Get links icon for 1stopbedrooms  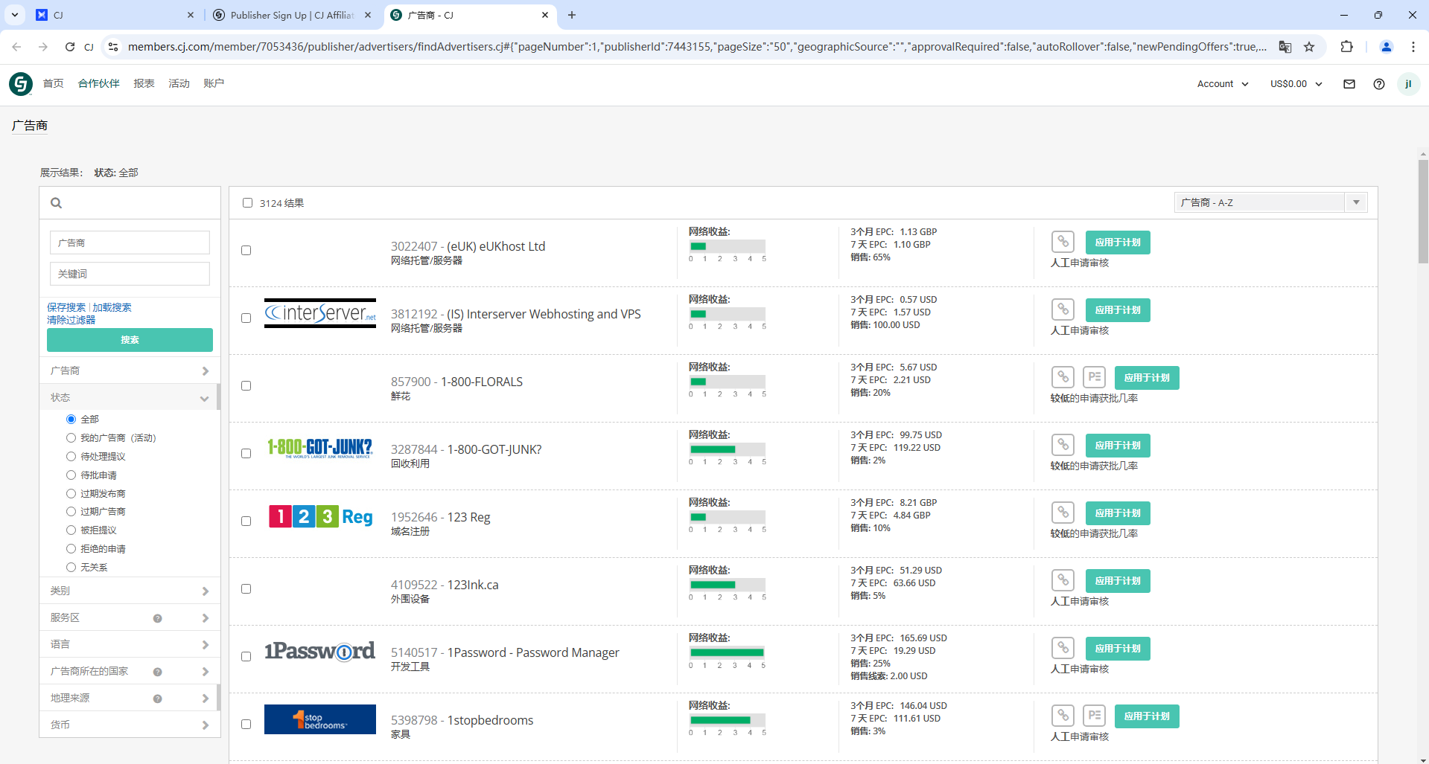click(1063, 716)
